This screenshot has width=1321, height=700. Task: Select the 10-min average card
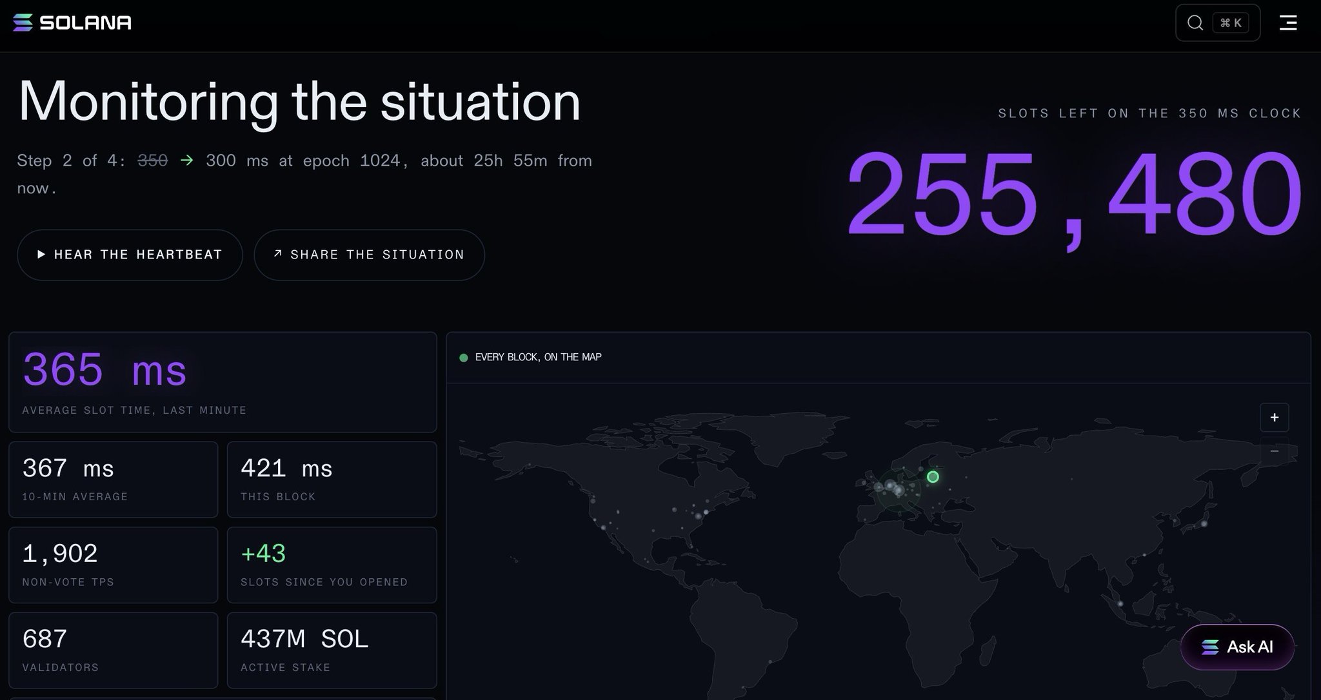point(114,480)
